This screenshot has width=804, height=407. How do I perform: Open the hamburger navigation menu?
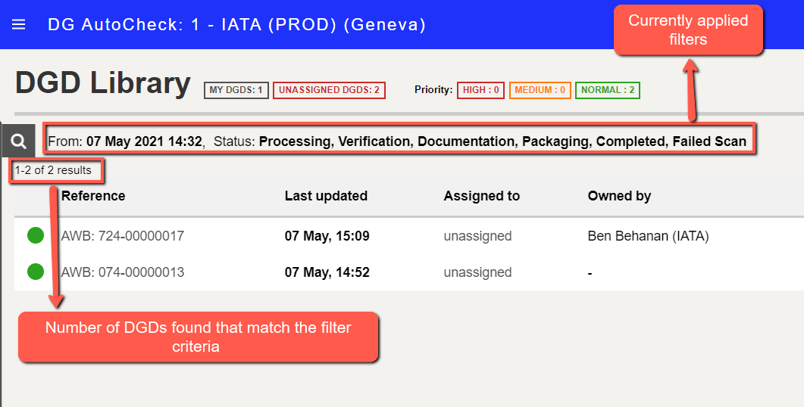coord(18,24)
